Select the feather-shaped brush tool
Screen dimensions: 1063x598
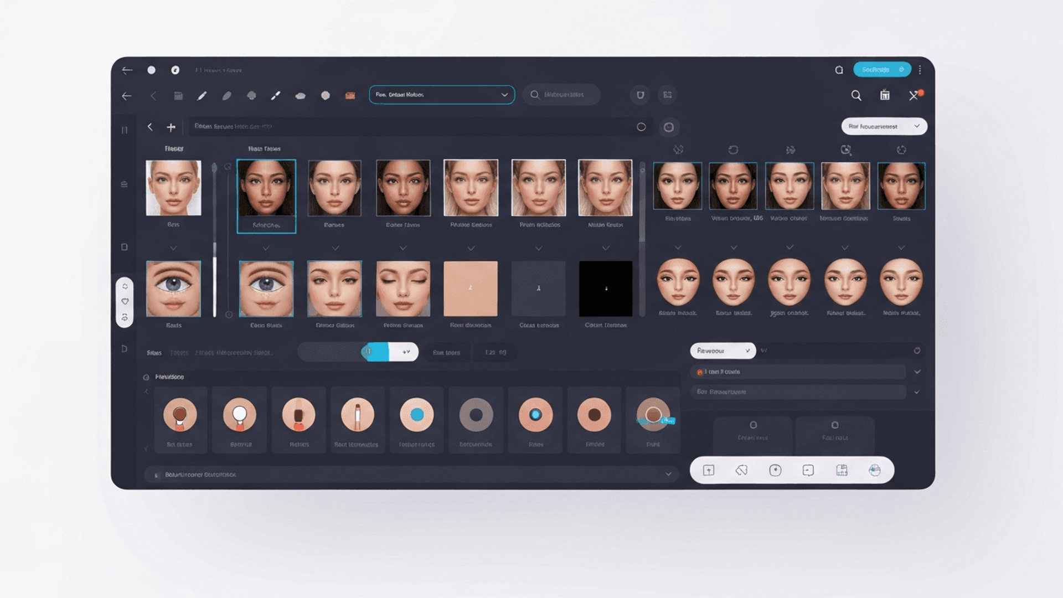227,96
